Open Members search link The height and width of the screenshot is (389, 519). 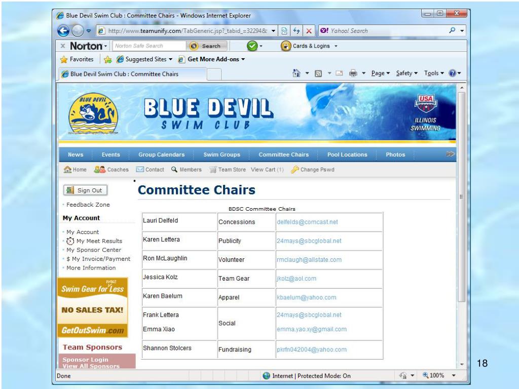point(187,169)
